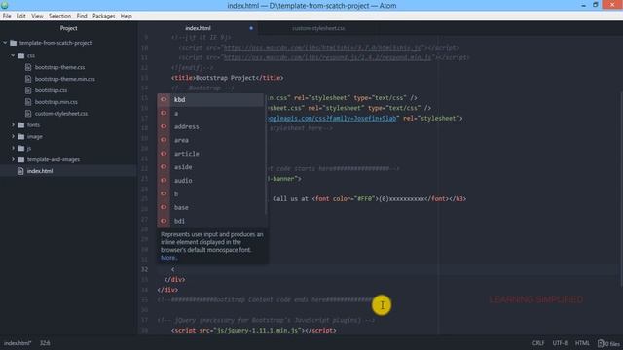Switch to the index.html tab

(198, 28)
